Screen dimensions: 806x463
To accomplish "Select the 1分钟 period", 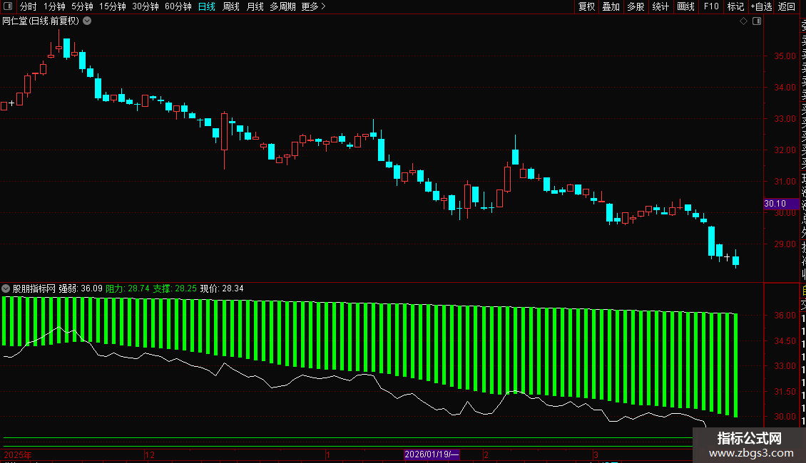I will tap(54, 6).
